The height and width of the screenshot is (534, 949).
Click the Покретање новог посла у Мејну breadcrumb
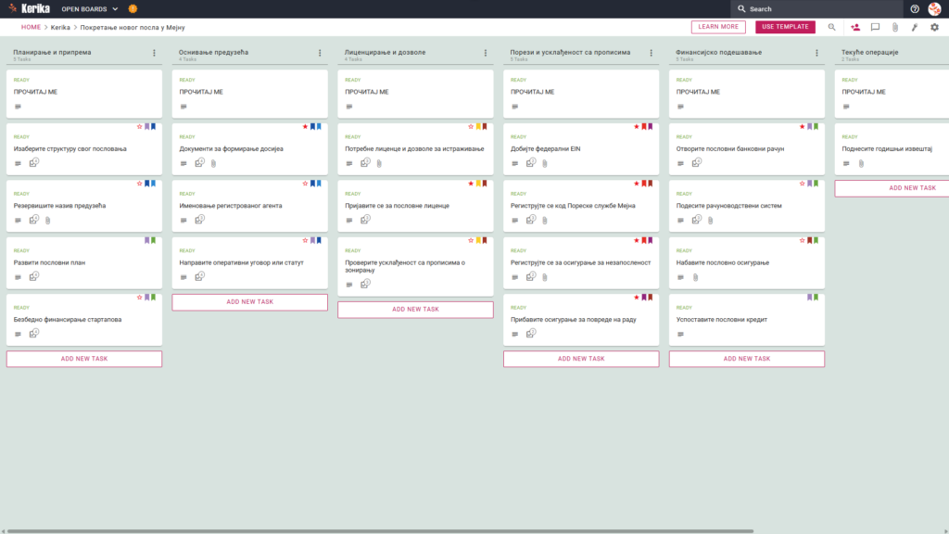[x=133, y=27]
